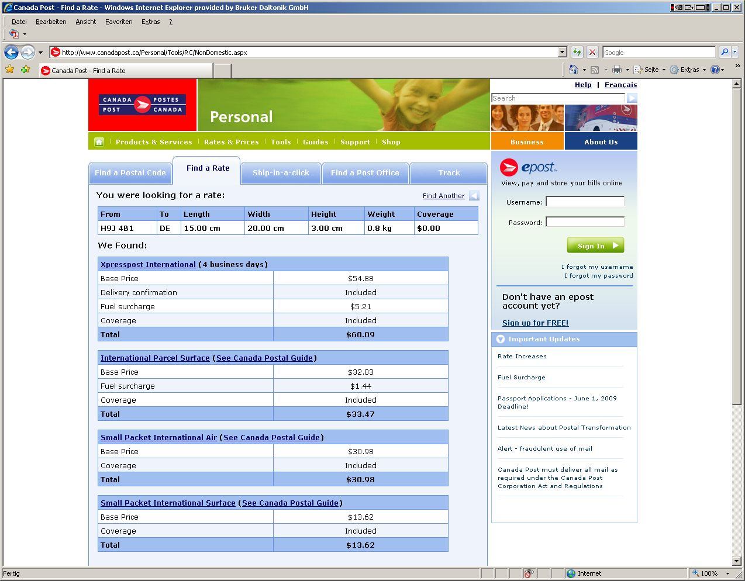Expand the toolbar overflow chevron
Image resolution: width=745 pixels, height=581 pixels.
pyautogui.click(x=737, y=66)
